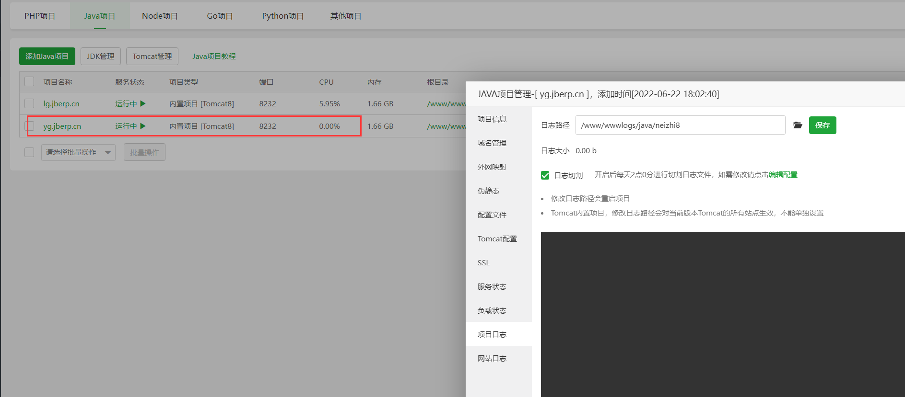
Task: Open the 编辑配置 link
Action: [783, 175]
